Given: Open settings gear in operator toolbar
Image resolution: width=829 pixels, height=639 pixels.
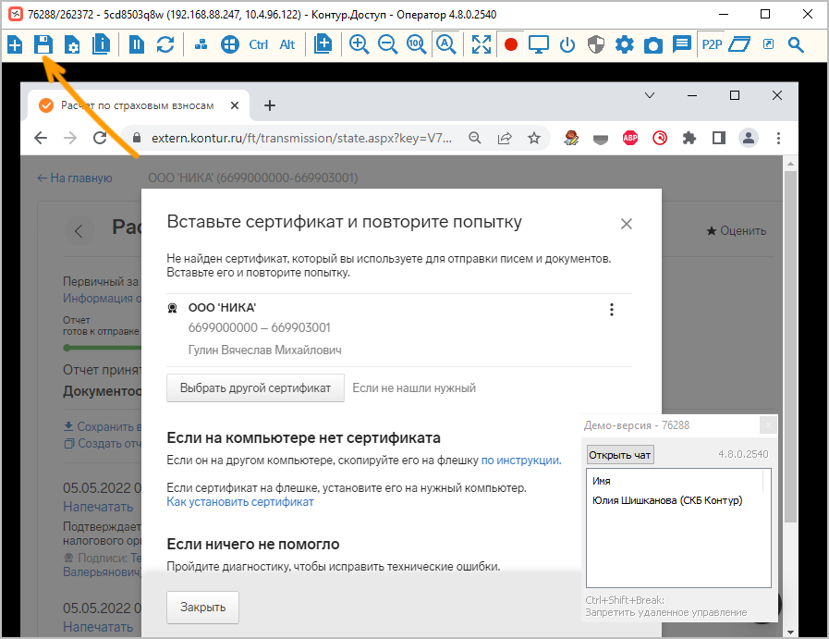Looking at the screenshot, I should [x=625, y=44].
